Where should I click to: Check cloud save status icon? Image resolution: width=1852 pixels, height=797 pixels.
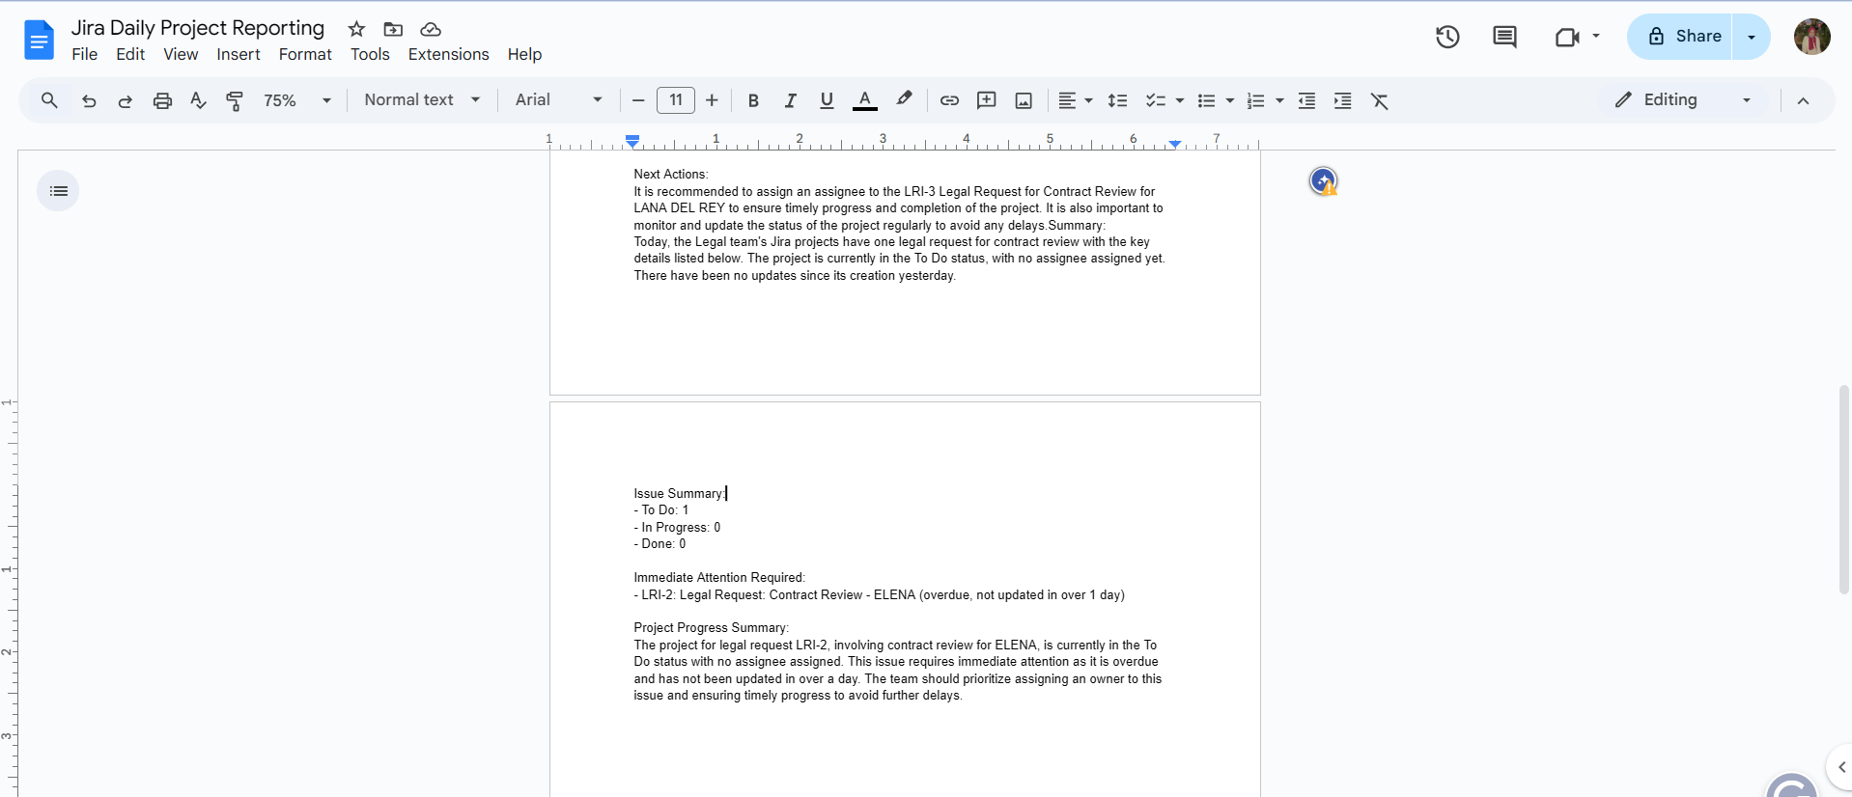pyautogui.click(x=431, y=29)
